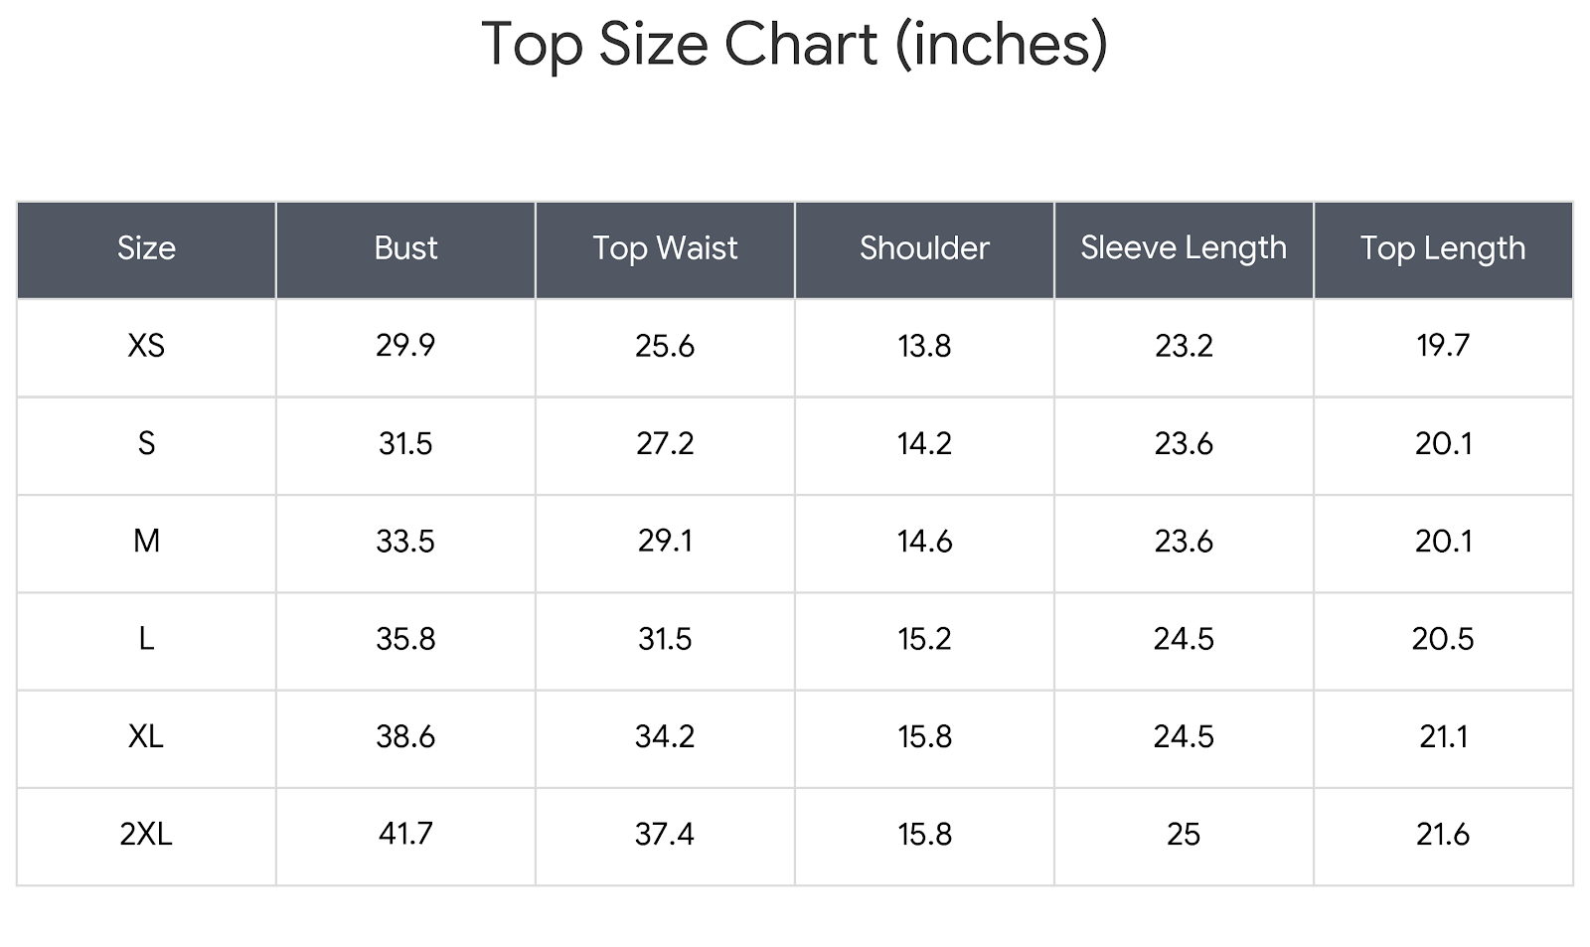Select the Sleeve Length header cell
This screenshot has height=947, width=1590.
tap(1184, 248)
